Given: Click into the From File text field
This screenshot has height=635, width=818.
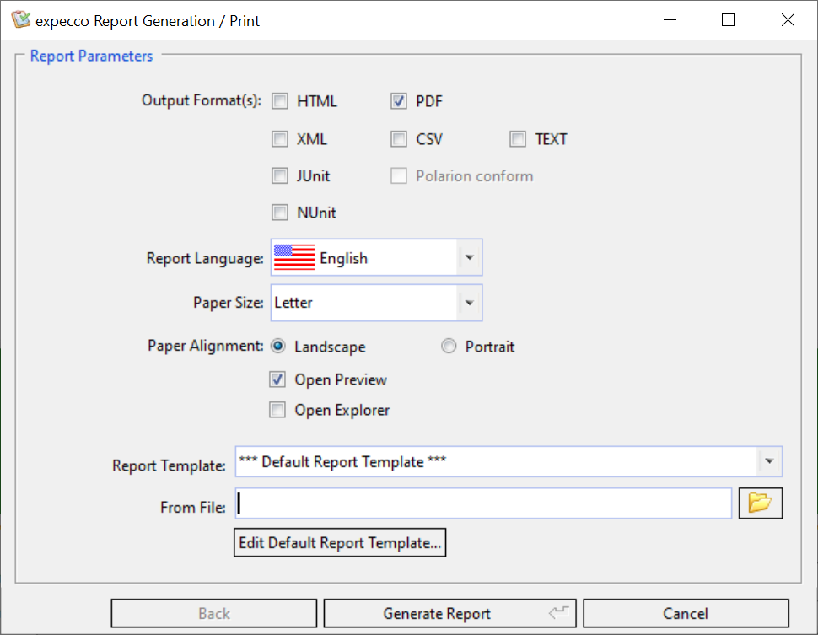Looking at the screenshot, I should point(483,503).
